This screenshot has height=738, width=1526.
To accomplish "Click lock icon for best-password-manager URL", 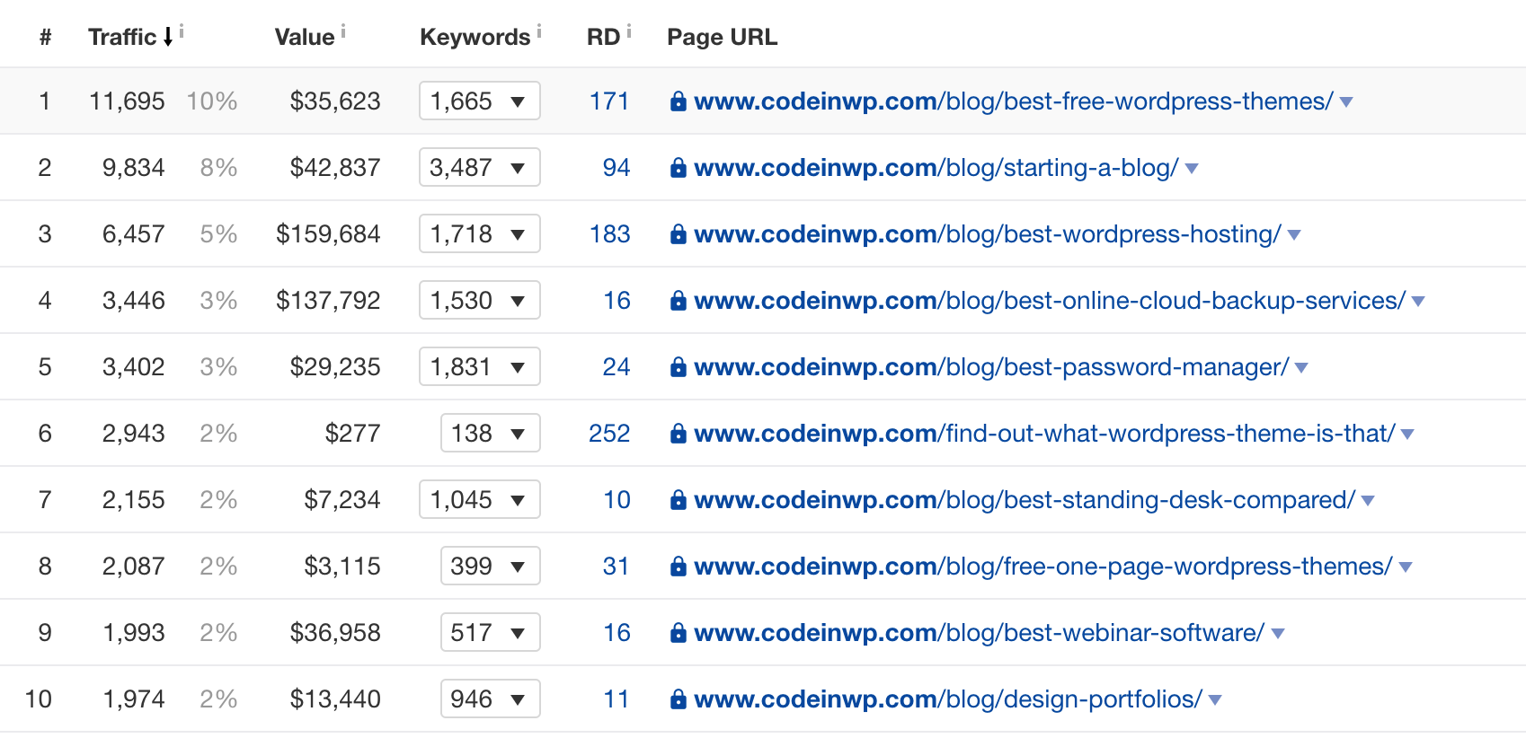I will (679, 367).
